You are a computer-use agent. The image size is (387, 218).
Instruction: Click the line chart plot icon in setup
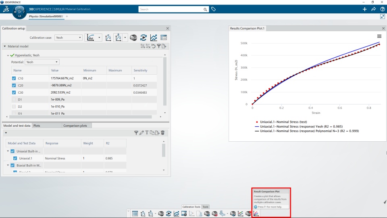coord(154,38)
